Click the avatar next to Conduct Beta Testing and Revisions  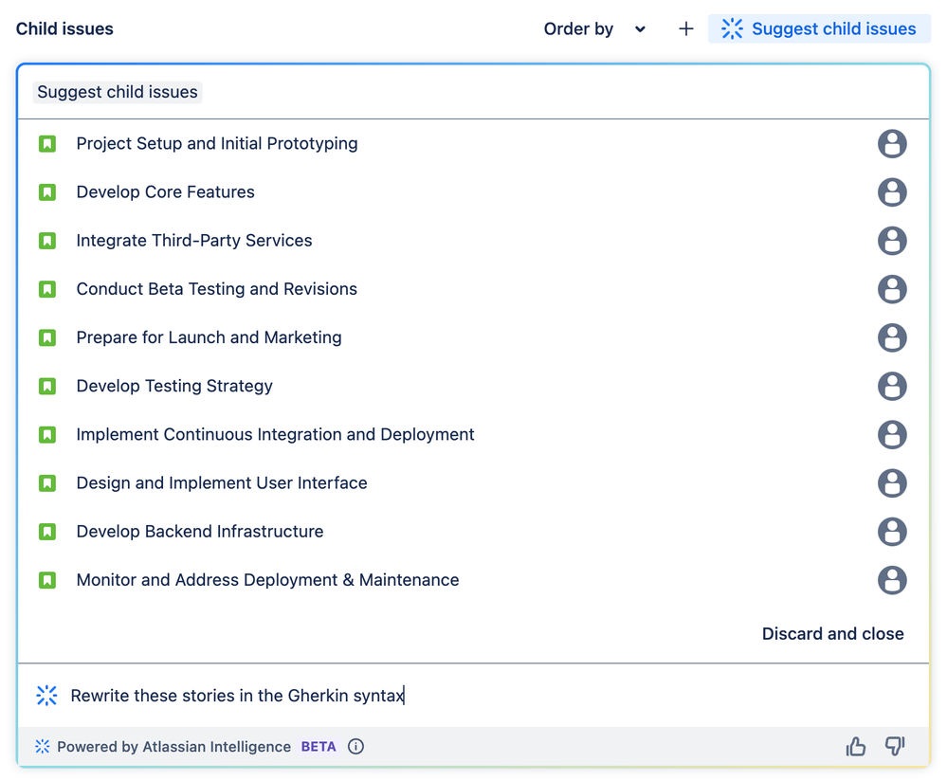click(892, 289)
